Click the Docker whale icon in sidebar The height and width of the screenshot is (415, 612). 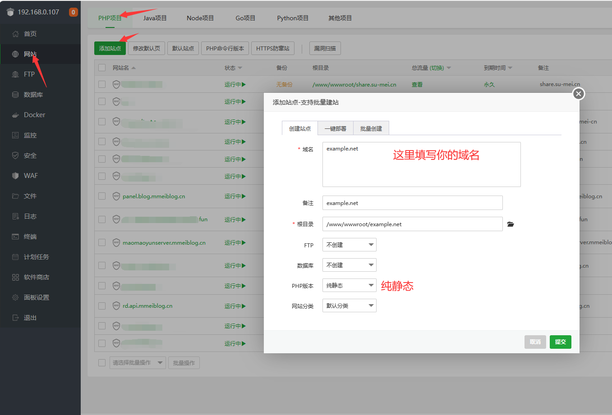pyautogui.click(x=15, y=115)
